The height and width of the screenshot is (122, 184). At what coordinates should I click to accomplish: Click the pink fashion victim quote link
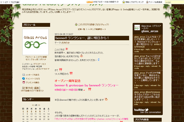click(91, 119)
